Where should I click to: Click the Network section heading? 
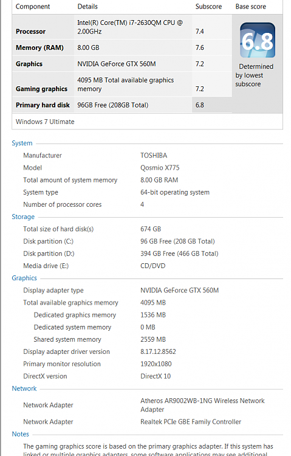[24, 389]
